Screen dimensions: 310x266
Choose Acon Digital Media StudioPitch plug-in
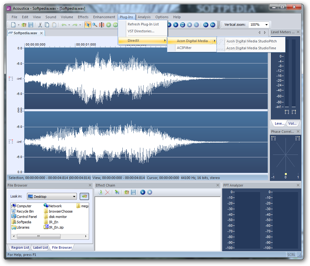point(251,41)
